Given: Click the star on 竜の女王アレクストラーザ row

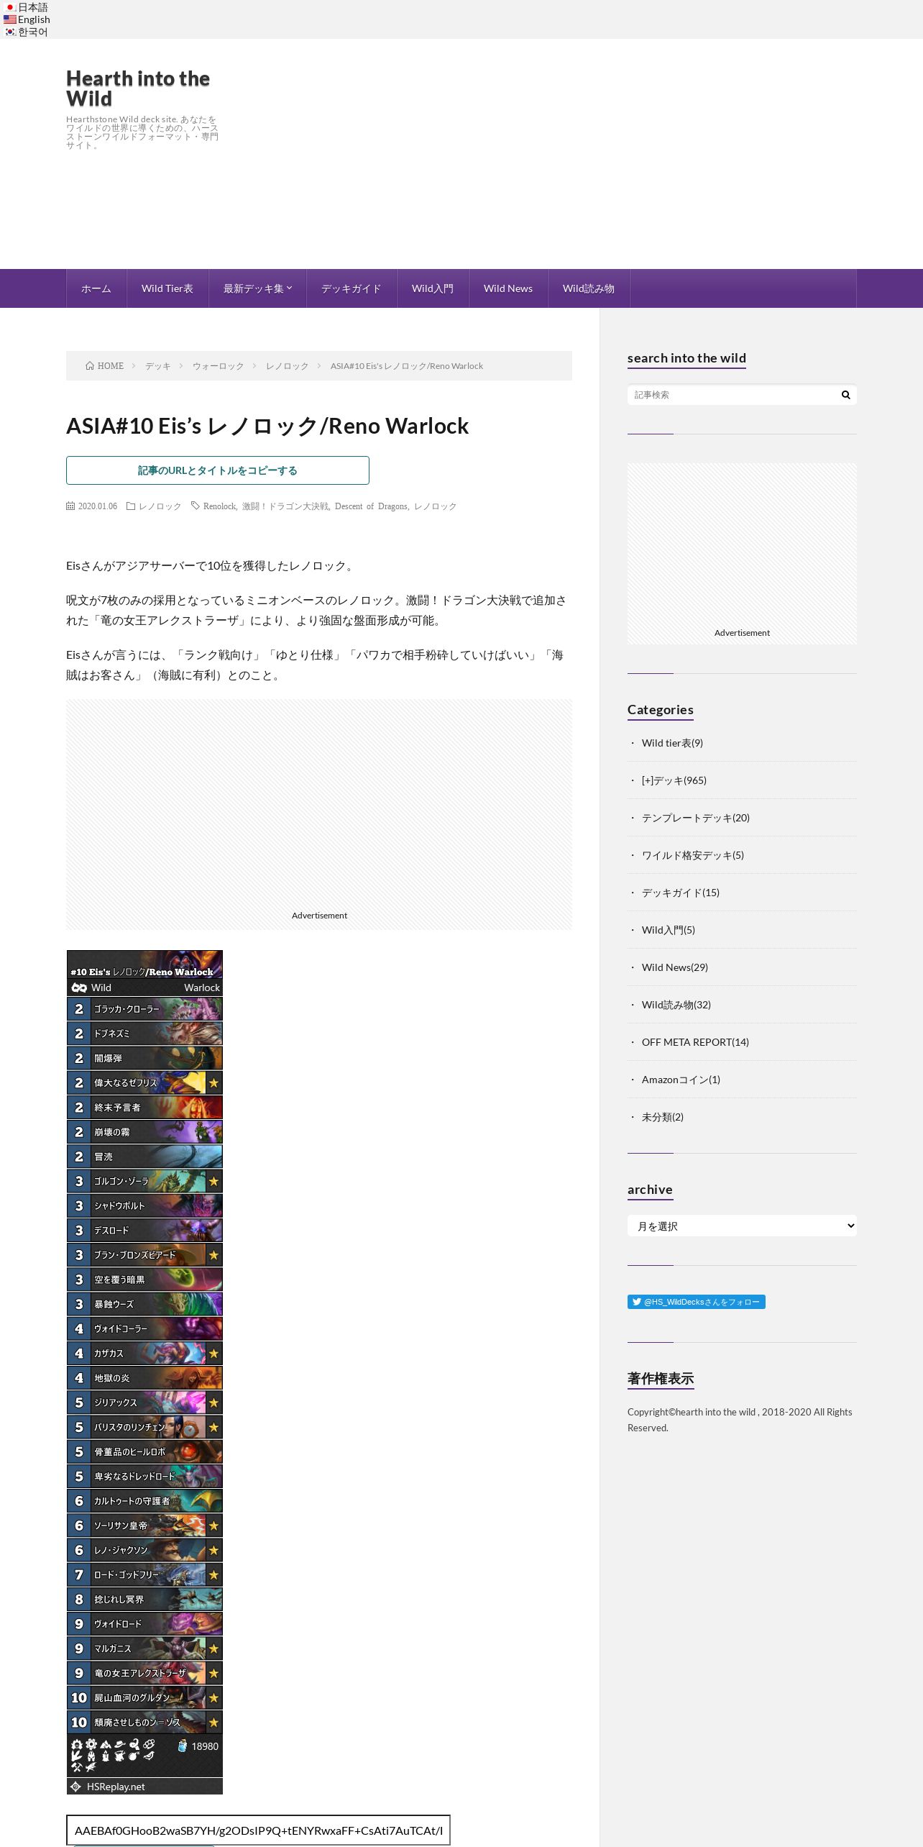Looking at the screenshot, I should (x=213, y=1673).
